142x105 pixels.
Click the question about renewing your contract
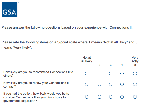click(36, 85)
